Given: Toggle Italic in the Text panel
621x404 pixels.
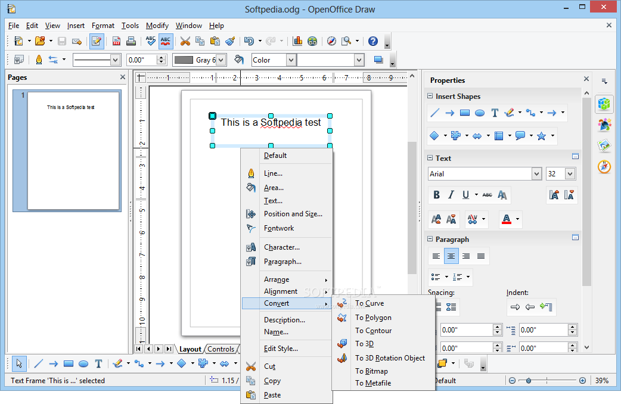Looking at the screenshot, I should coord(451,195).
